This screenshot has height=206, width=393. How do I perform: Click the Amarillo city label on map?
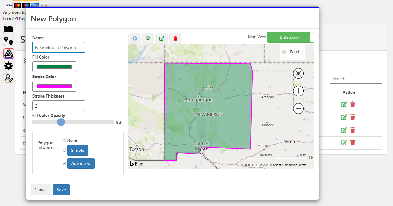(x=268, y=97)
